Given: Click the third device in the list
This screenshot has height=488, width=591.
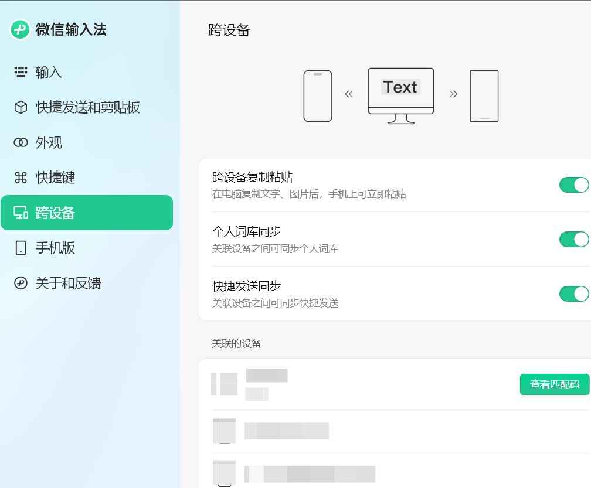Looking at the screenshot, I should pos(352,473).
